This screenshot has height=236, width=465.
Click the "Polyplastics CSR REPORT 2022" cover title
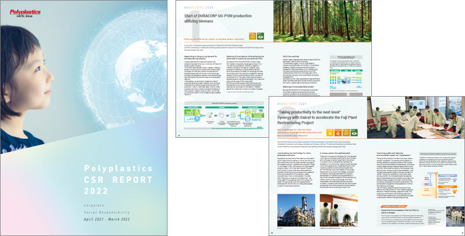[x=118, y=179]
